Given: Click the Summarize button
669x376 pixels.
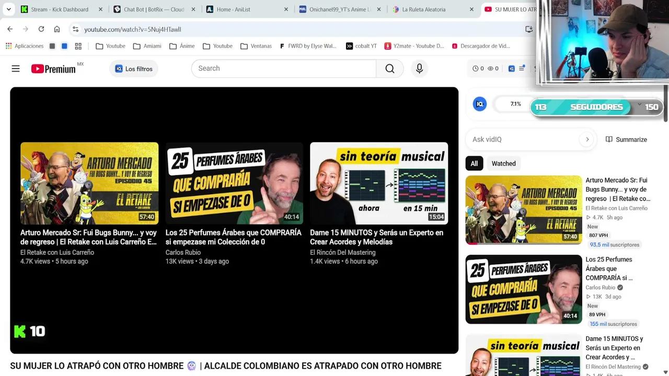Looking at the screenshot, I should pyautogui.click(x=626, y=139).
